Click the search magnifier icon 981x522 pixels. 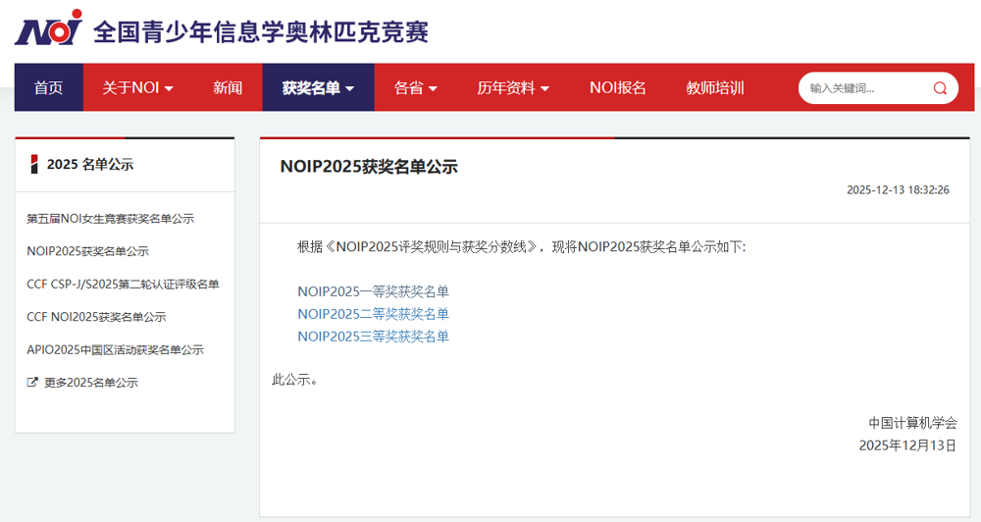coord(939,88)
